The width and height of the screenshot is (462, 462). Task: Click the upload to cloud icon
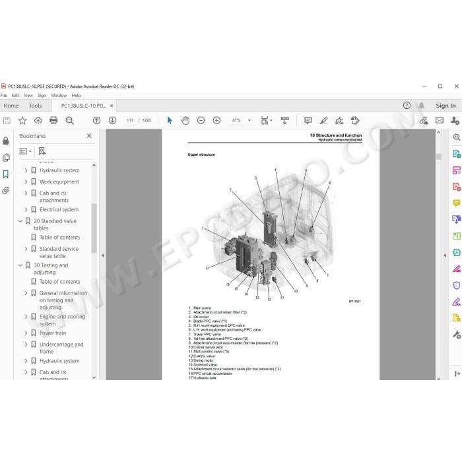point(38,121)
